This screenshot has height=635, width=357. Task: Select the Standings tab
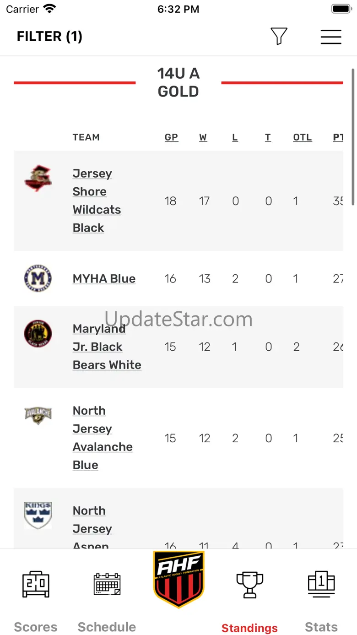(x=249, y=600)
